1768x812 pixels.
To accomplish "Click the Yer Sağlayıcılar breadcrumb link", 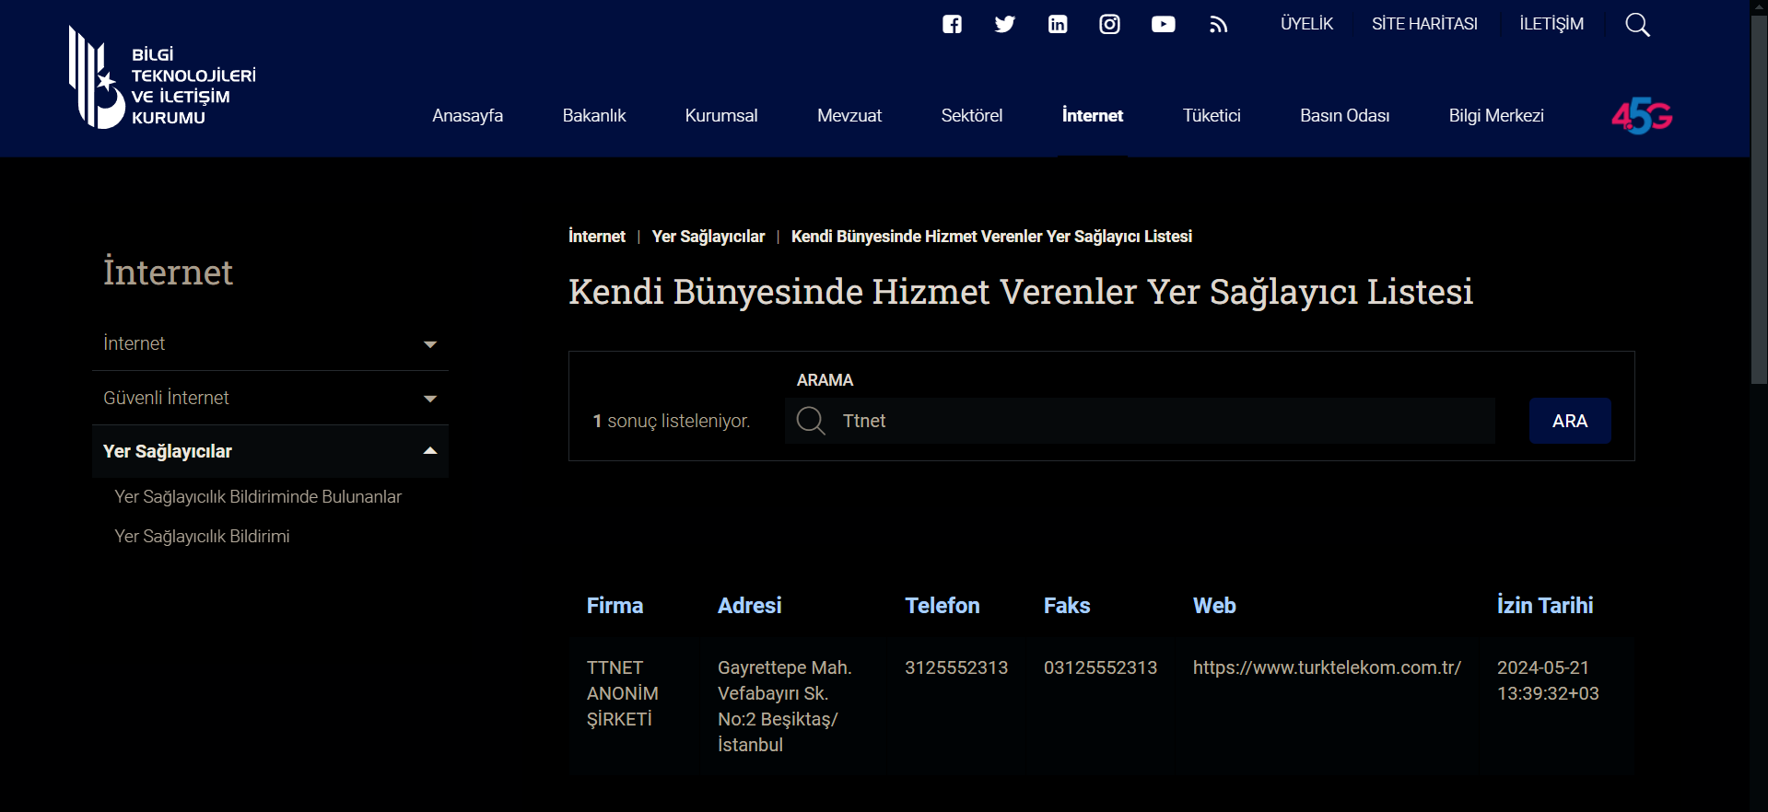I will 708,237.
